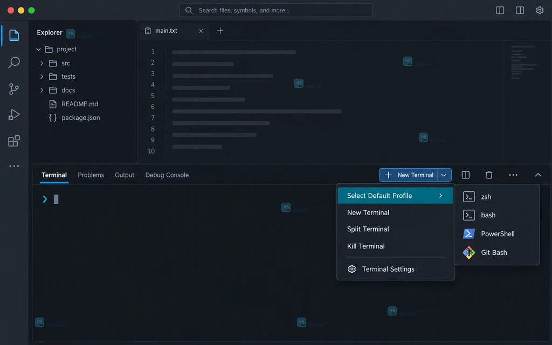Switch to the Debug Console tab
The image size is (552, 345).
[x=167, y=175]
